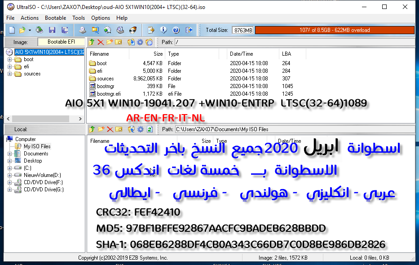
Task: Go up one folder in image pane
Action: click(92, 42)
